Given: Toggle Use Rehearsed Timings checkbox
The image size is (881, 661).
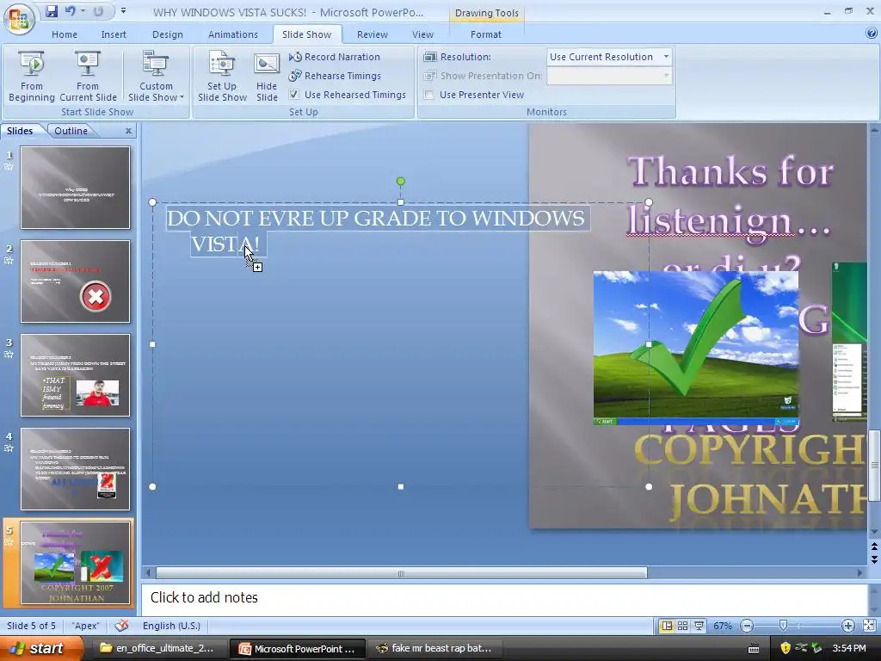Looking at the screenshot, I should 294,95.
